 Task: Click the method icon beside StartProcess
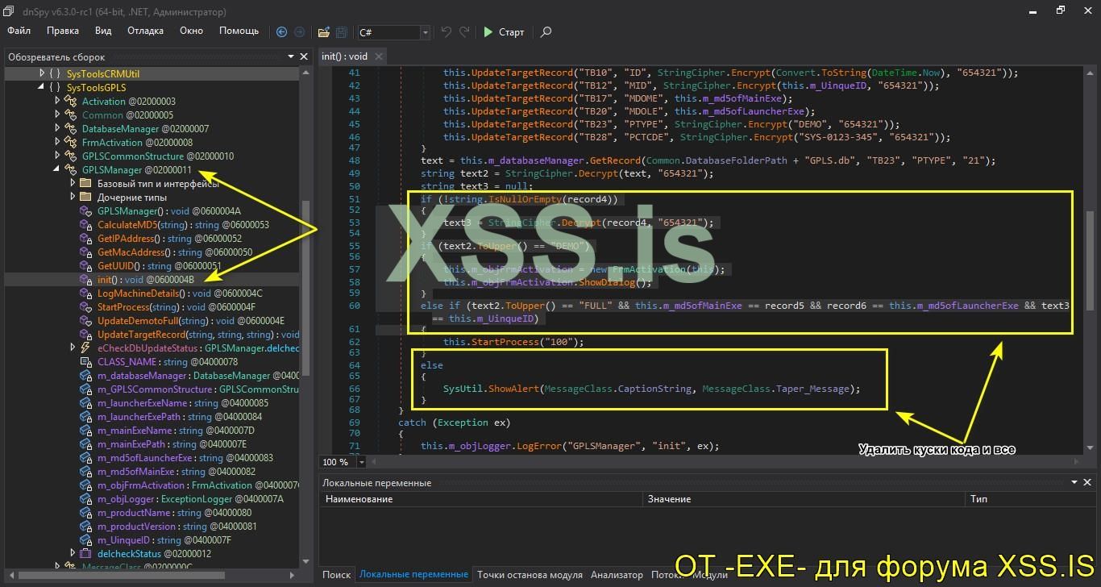point(86,306)
